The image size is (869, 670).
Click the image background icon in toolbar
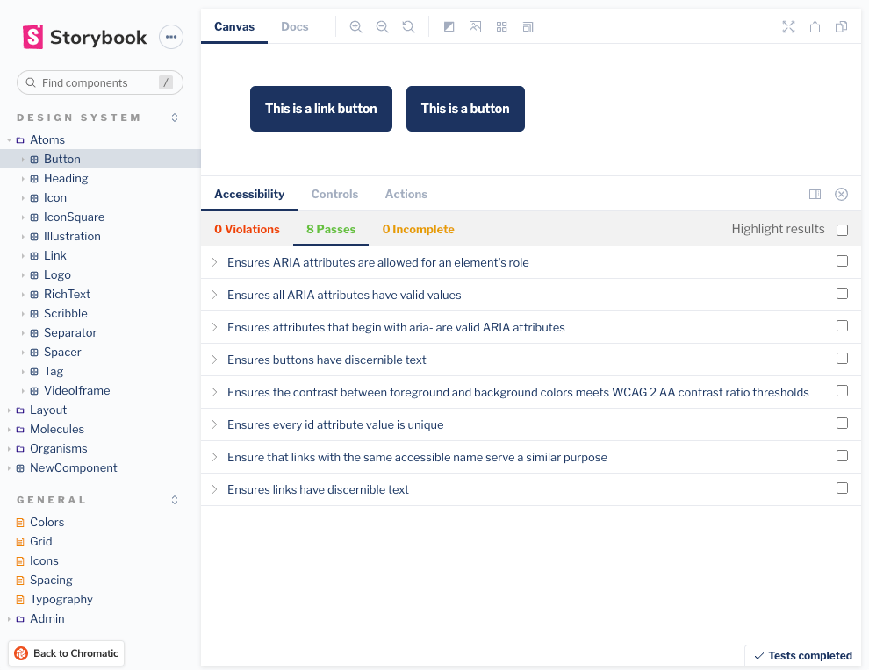475,26
